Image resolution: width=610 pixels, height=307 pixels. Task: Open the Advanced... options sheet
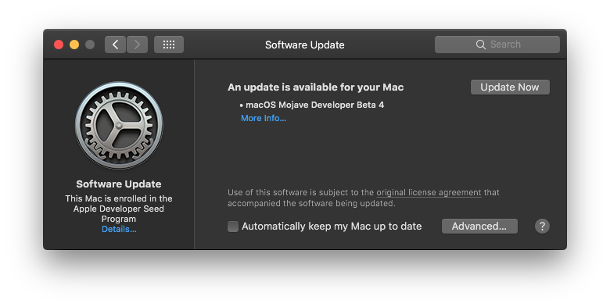click(x=479, y=227)
